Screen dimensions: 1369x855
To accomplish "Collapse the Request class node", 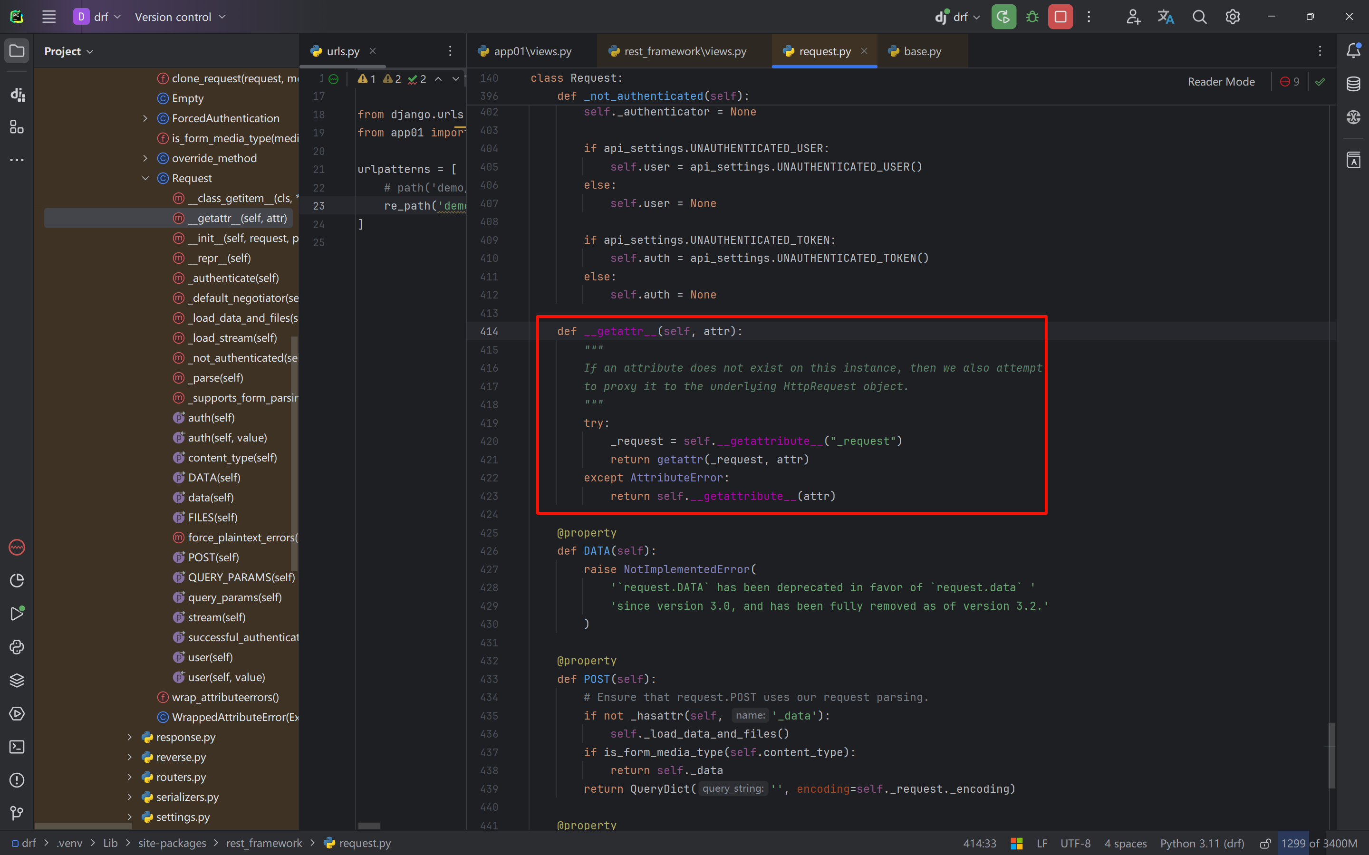I will click(145, 178).
